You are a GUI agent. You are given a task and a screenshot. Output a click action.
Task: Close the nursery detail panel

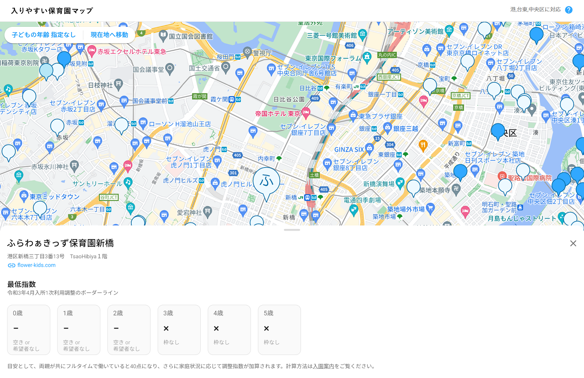coord(573,243)
